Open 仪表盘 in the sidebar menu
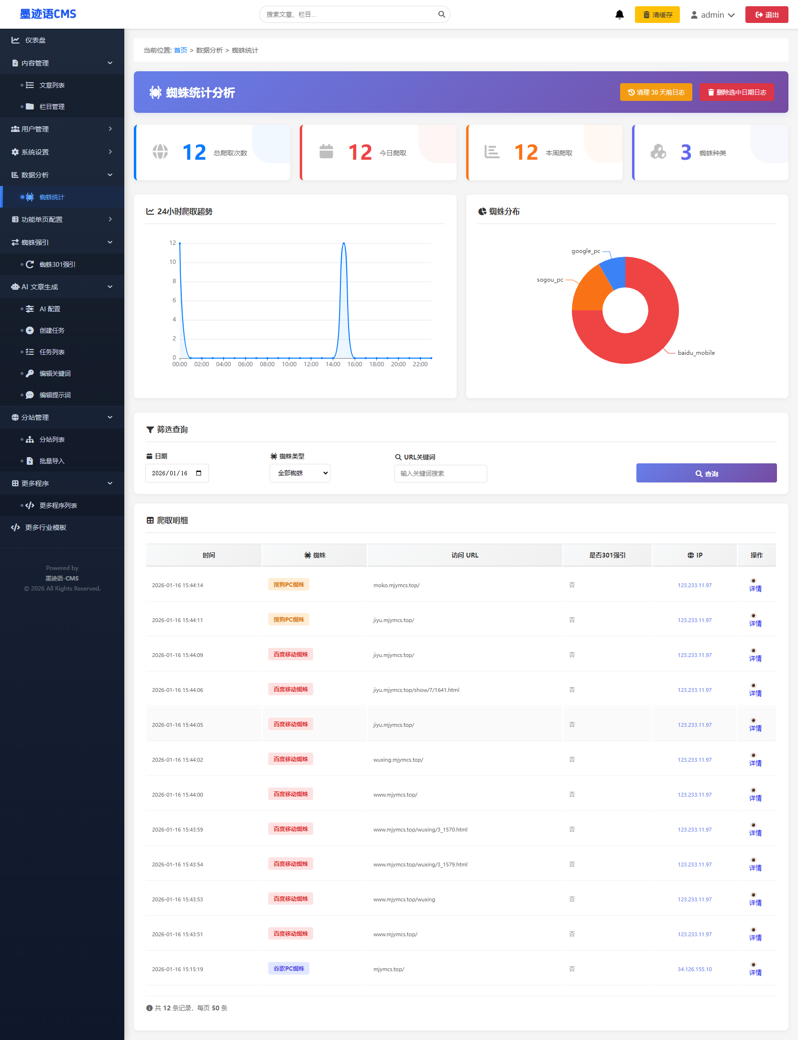This screenshot has width=798, height=1040. [35, 40]
